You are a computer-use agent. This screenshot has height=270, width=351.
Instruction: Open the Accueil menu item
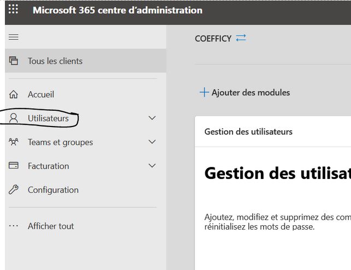click(x=41, y=94)
